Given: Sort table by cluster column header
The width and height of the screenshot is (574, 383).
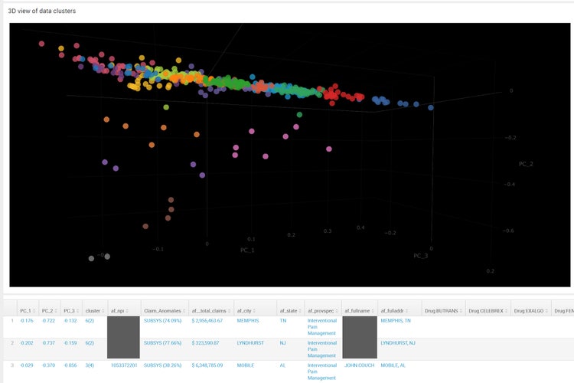Looking at the screenshot, I should pos(94,310).
